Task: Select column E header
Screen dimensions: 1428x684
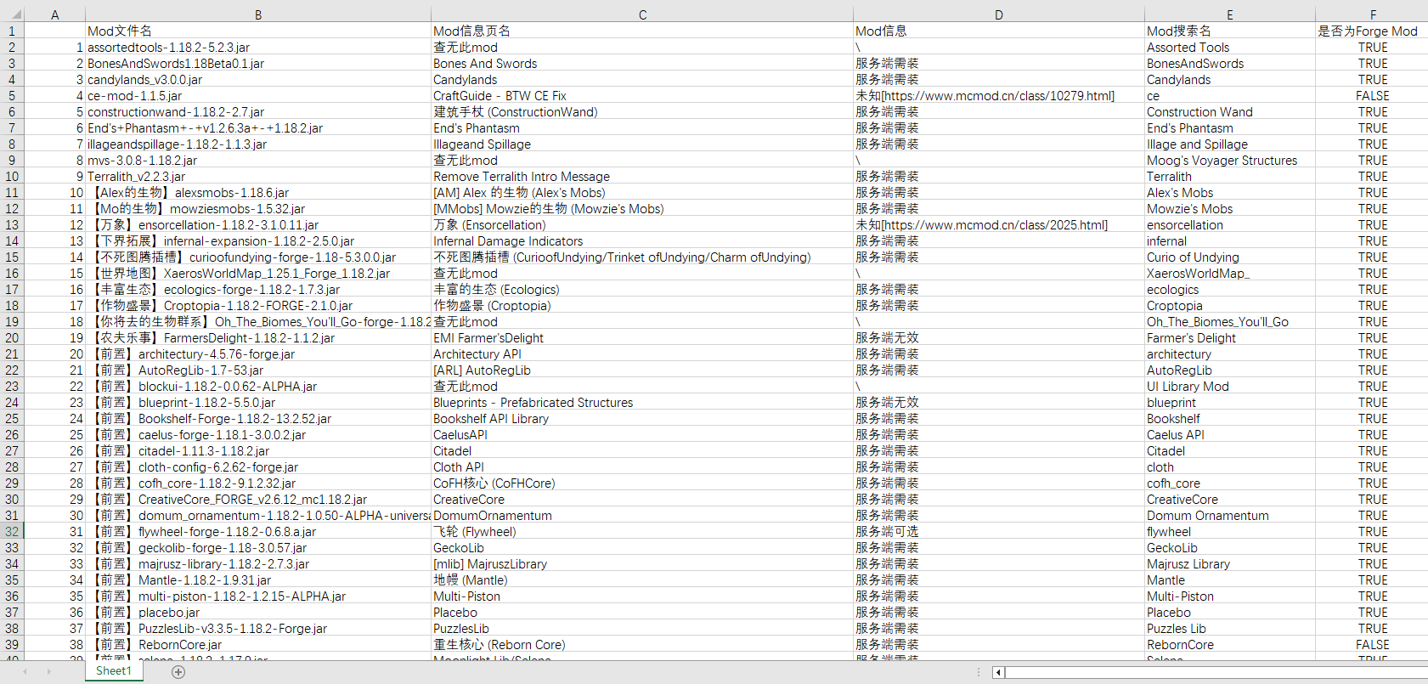Action: tap(1230, 14)
